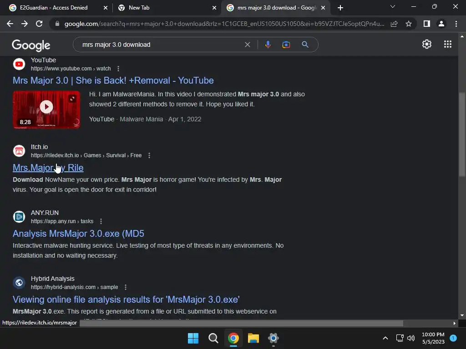Open the tab search dropdown arrow
This screenshot has width=466, height=349.
pos(393,6)
